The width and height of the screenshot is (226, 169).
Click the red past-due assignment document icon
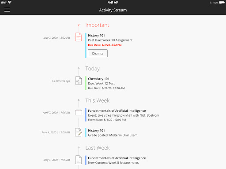pyautogui.click(x=79, y=37)
